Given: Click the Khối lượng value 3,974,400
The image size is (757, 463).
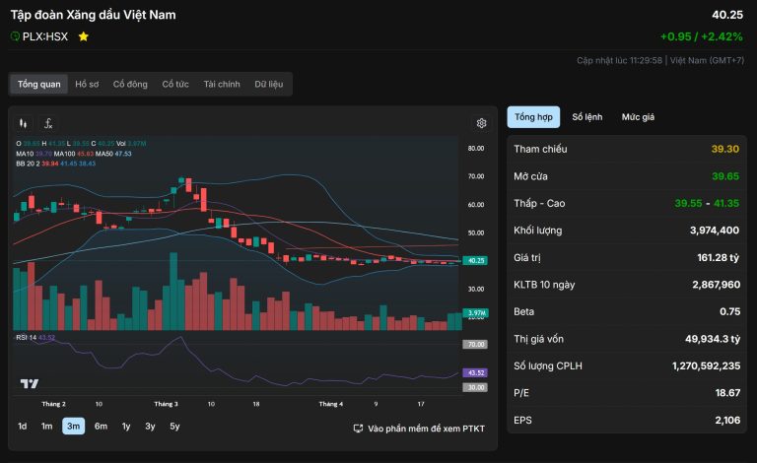Looking at the screenshot, I should 715,231.
